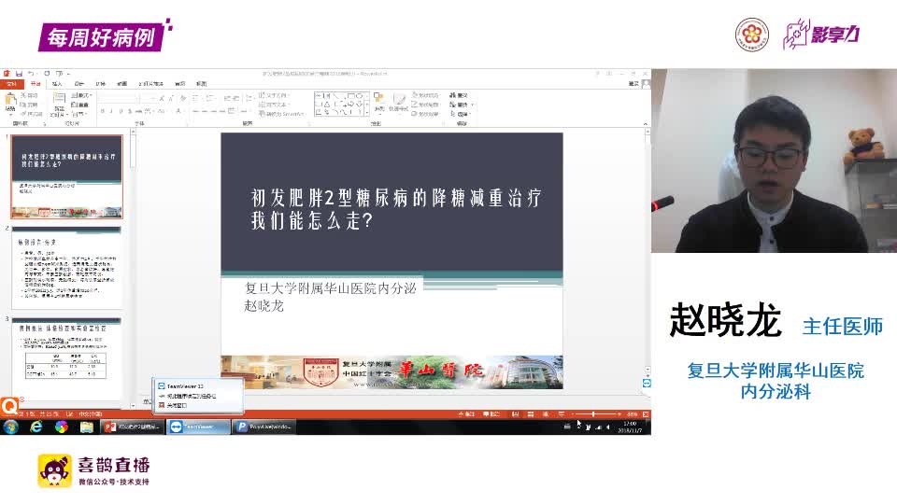Click the Convert to SmartArt button
897x504 pixels.
point(282,114)
